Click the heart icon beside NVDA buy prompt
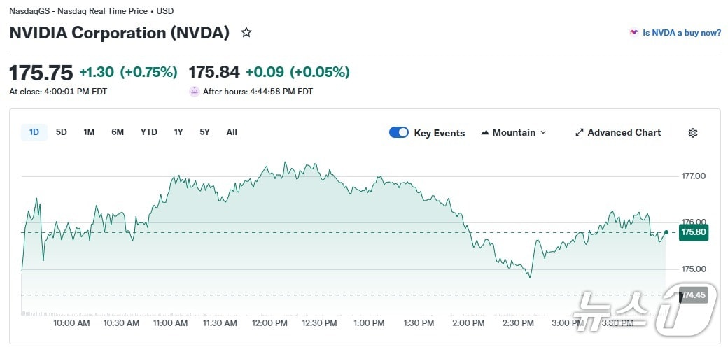 pyautogui.click(x=633, y=33)
